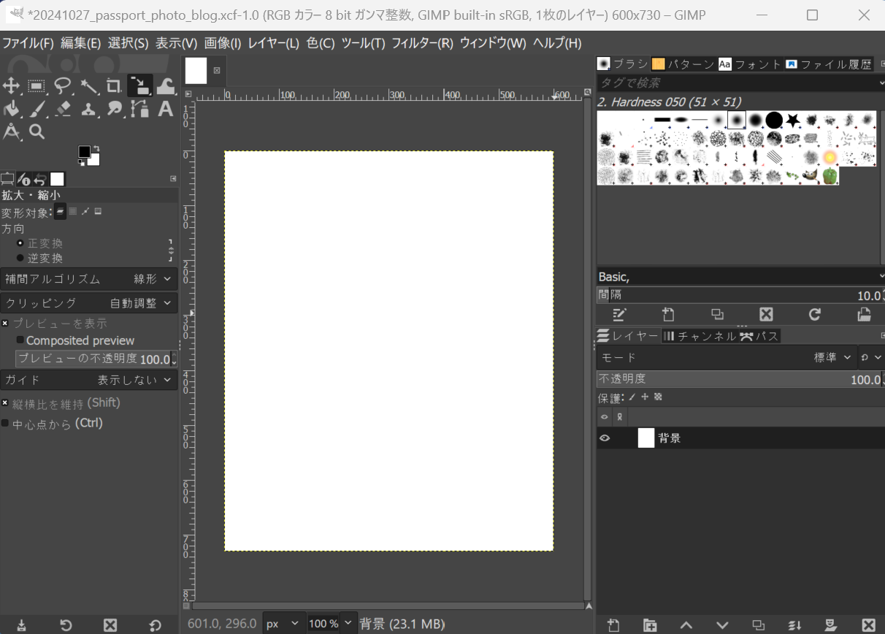
Task: Open the クリッピング dropdown
Action: click(89, 303)
